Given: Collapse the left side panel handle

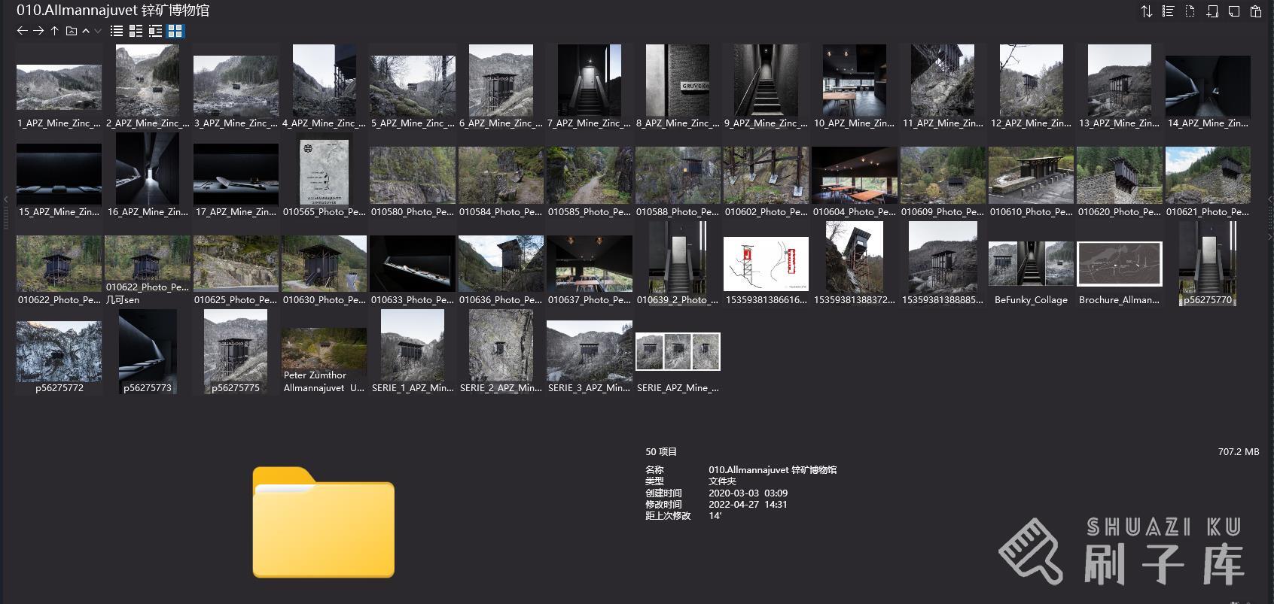Looking at the screenshot, I should [x=5, y=199].
